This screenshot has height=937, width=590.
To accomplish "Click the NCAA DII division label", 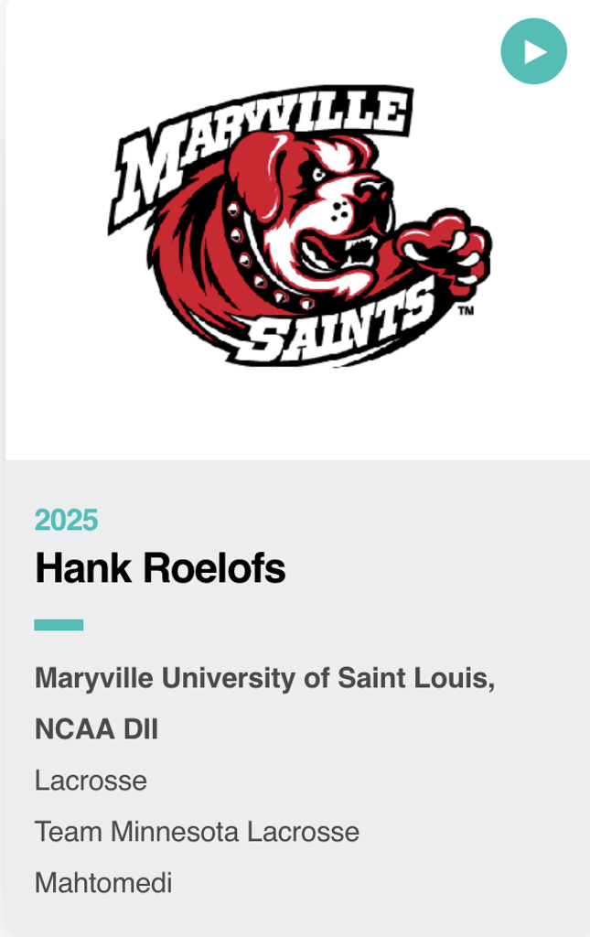I will pyautogui.click(x=96, y=729).
